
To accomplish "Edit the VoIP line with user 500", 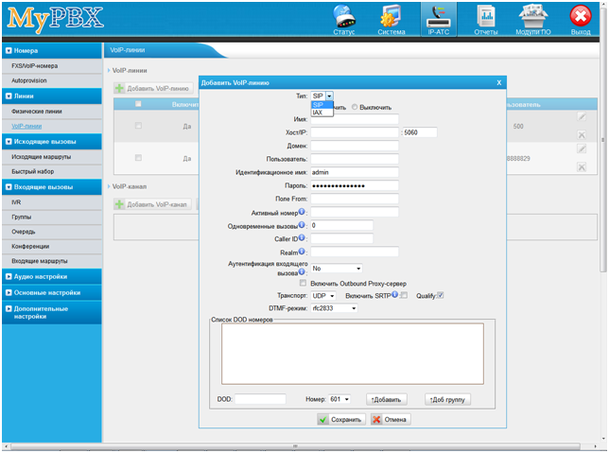I will point(582,116).
